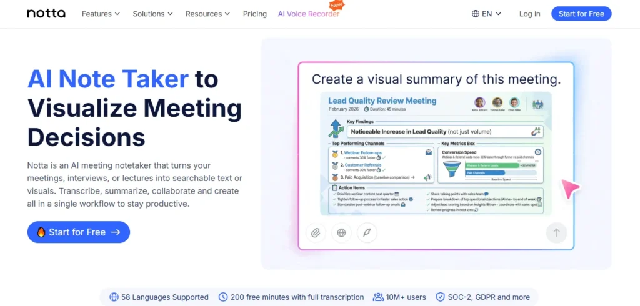The image size is (640, 306).
Task: Click '200 free minutes with full transcription'
Action: [x=297, y=297]
